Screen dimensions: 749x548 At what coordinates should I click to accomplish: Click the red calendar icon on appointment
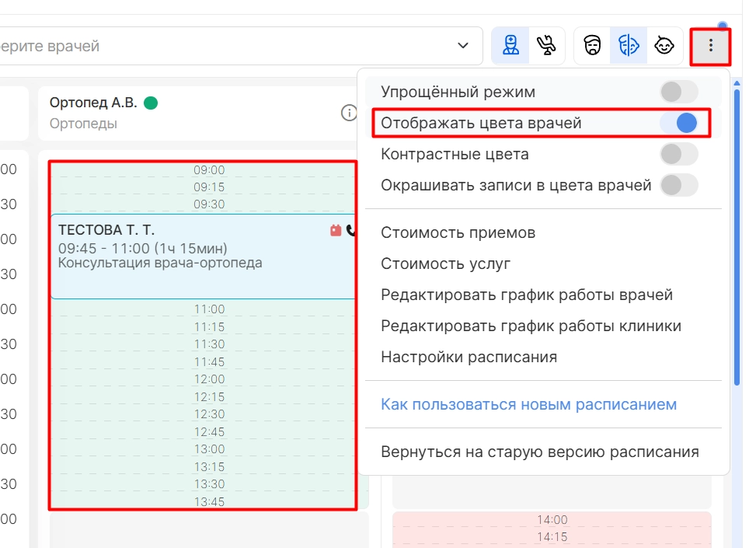click(336, 230)
